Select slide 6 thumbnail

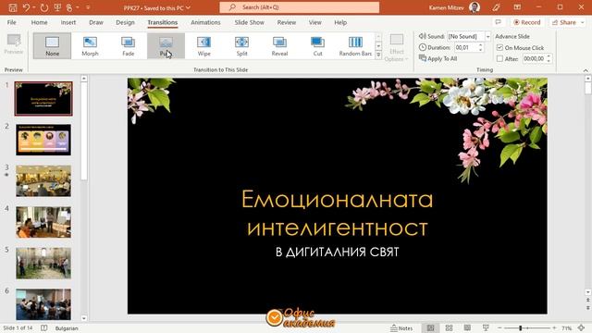click(43, 304)
